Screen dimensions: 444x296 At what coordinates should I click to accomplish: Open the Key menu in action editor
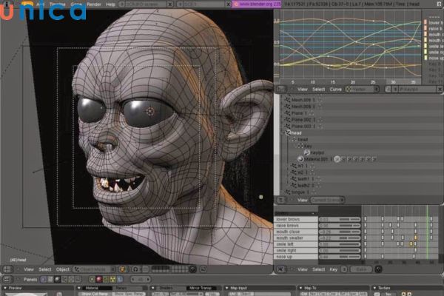[x=333, y=269]
